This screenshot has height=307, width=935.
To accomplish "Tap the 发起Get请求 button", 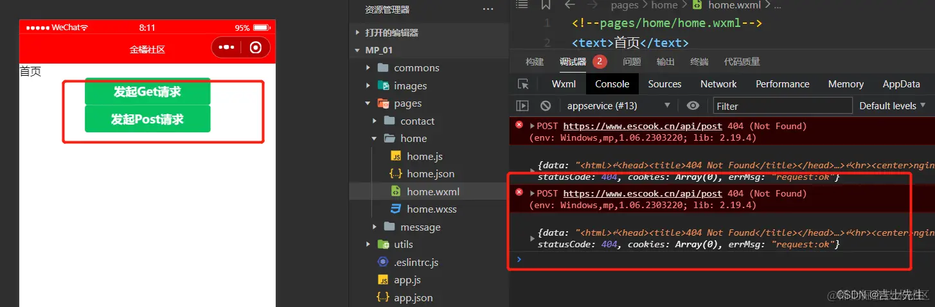I will click(148, 91).
